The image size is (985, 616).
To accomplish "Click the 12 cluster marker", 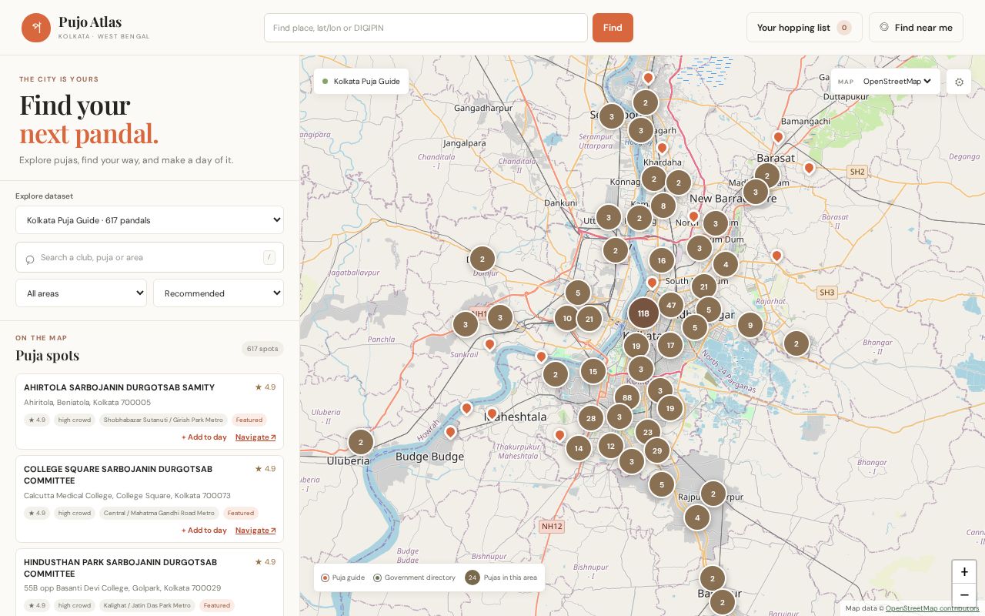I will click(611, 446).
